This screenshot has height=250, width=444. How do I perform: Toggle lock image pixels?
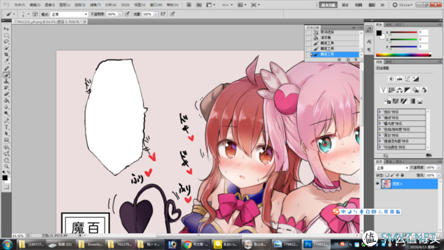pyautogui.click(x=392, y=175)
